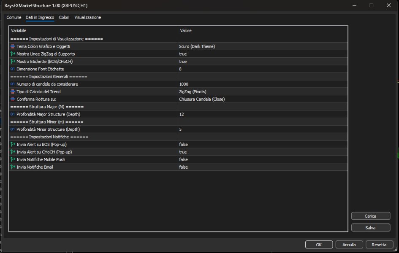399x253 pixels.
Task: Minimize the RaysFXMarketStructure dialog window
Action: tap(354, 5)
